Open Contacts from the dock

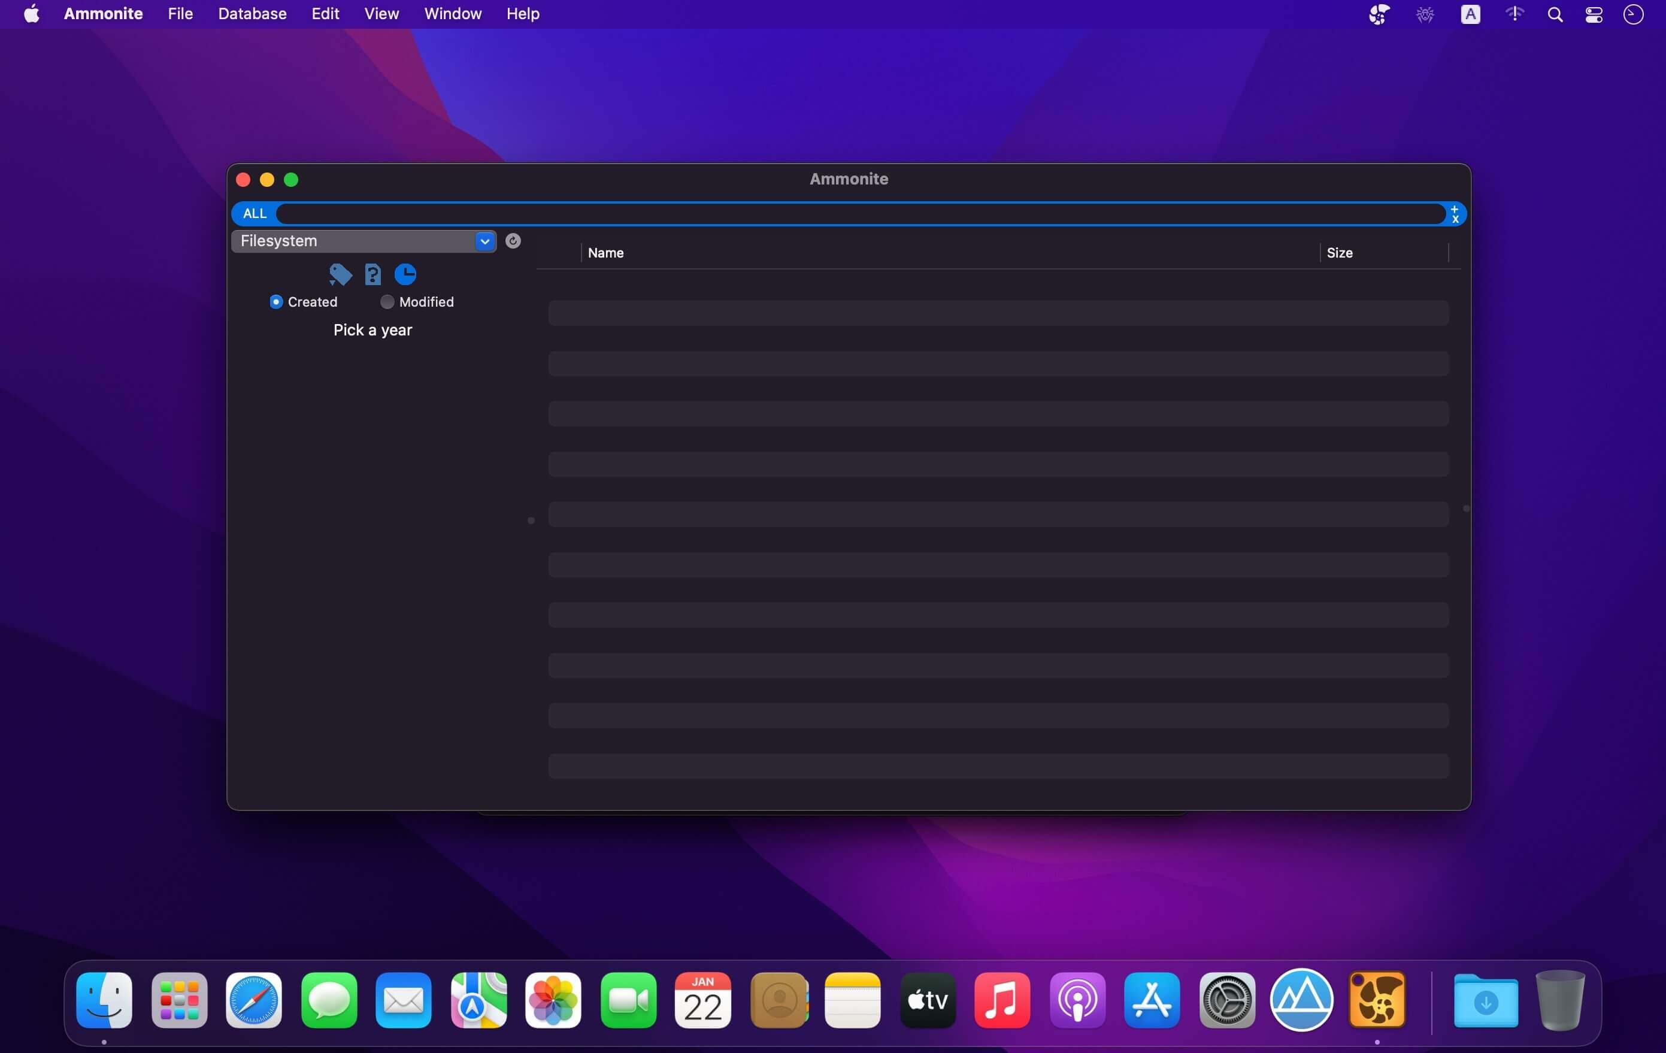(x=779, y=1000)
